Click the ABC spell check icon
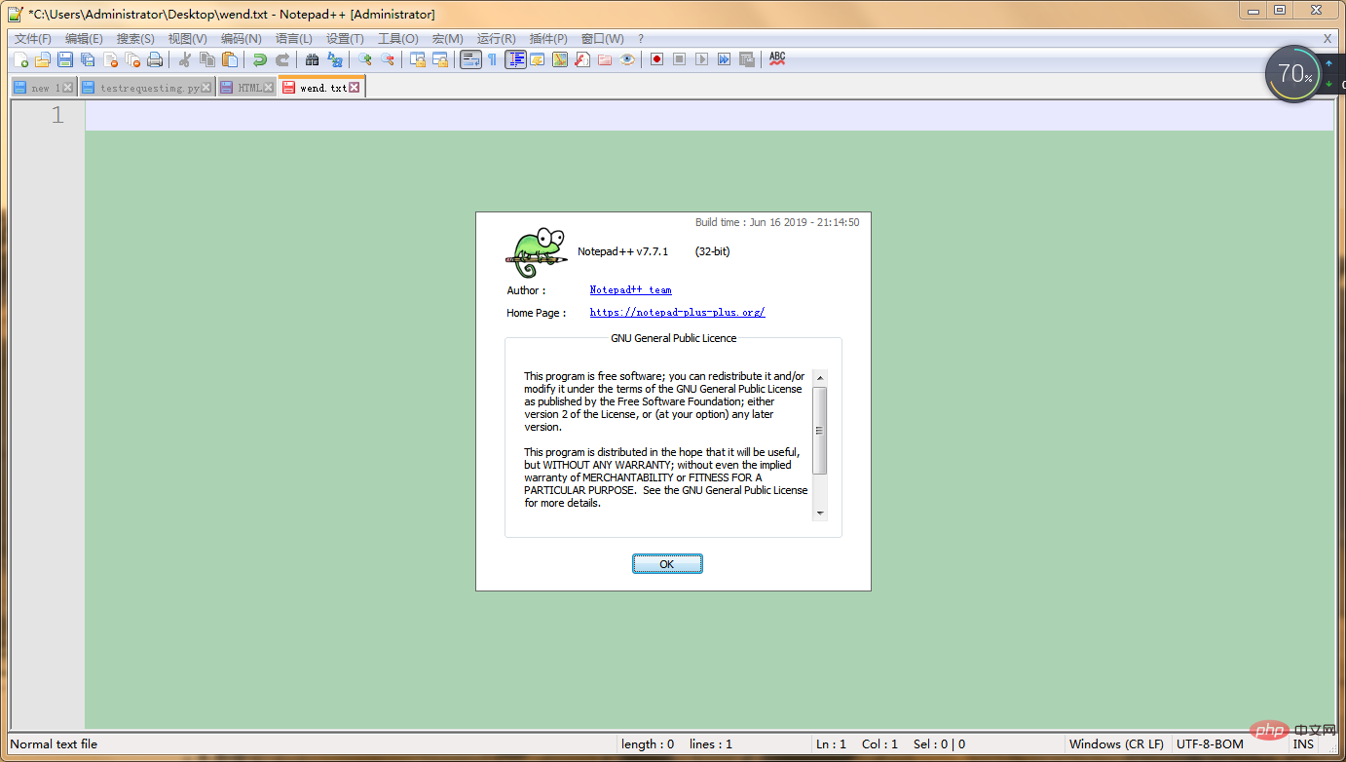This screenshot has height=762, width=1346. [777, 59]
